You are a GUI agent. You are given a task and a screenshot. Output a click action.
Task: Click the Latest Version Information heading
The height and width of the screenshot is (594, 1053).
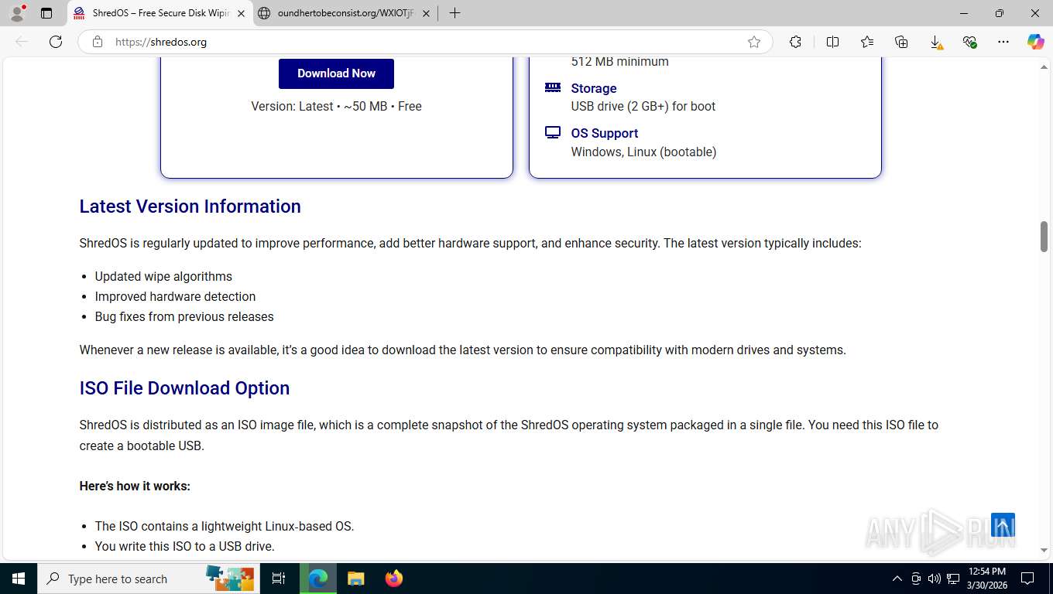[x=190, y=207]
